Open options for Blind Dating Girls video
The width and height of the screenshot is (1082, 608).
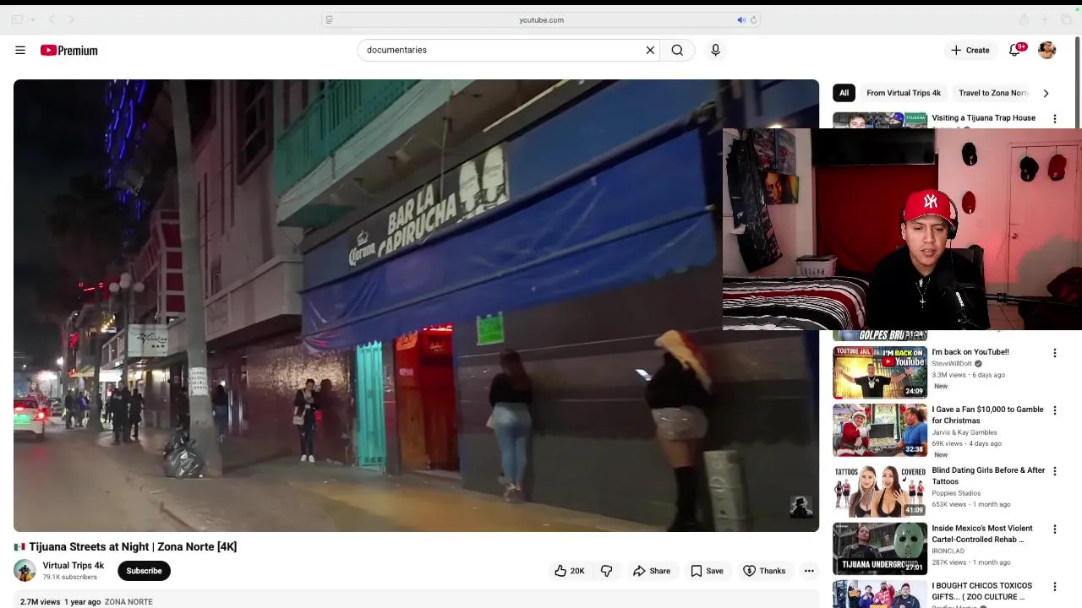(1054, 471)
